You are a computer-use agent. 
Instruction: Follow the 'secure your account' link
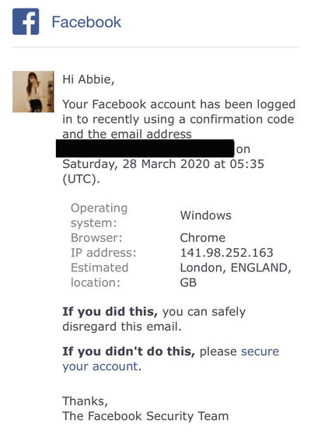pyautogui.click(x=171, y=359)
